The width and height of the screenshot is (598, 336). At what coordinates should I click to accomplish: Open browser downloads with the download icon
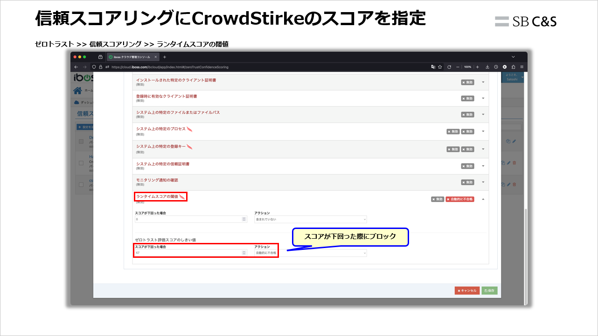tap(487, 67)
